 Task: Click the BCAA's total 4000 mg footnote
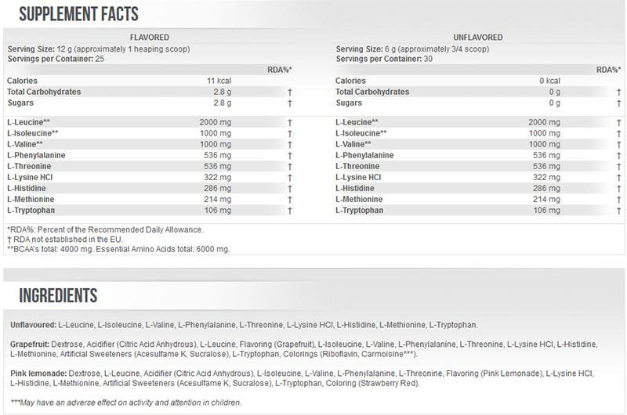pyautogui.click(x=118, y=249)
